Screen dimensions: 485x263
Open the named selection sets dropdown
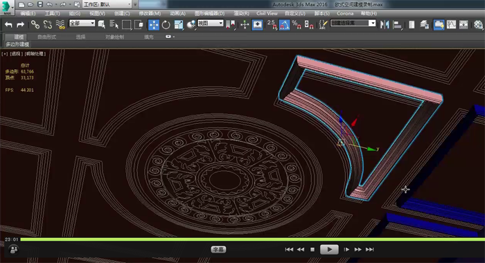(353, 23)
